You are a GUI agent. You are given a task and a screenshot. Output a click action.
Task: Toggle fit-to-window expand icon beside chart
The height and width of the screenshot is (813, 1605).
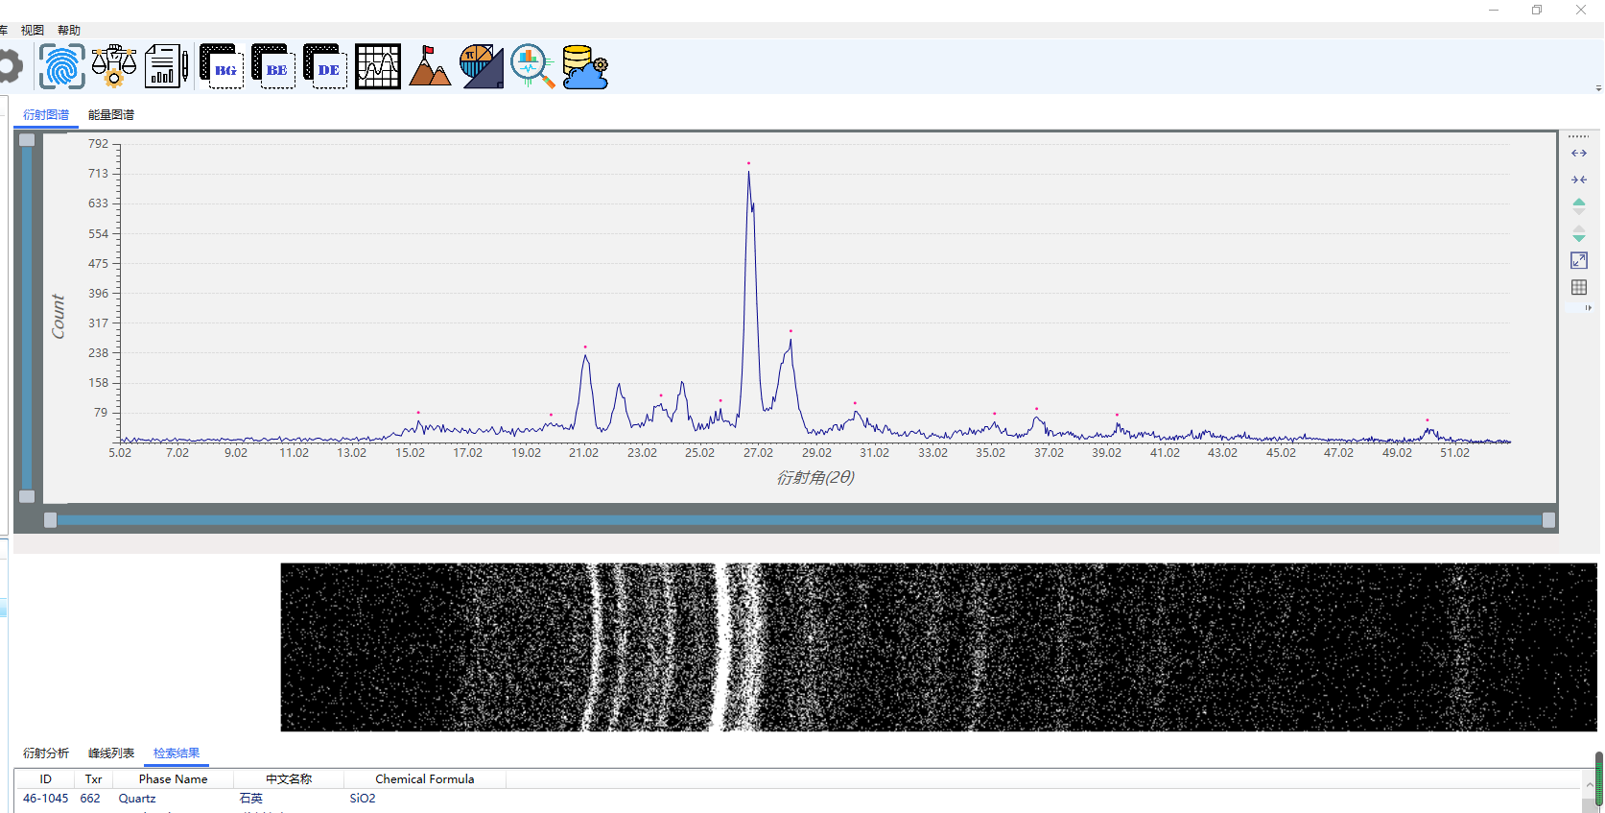pos(1579,260)
